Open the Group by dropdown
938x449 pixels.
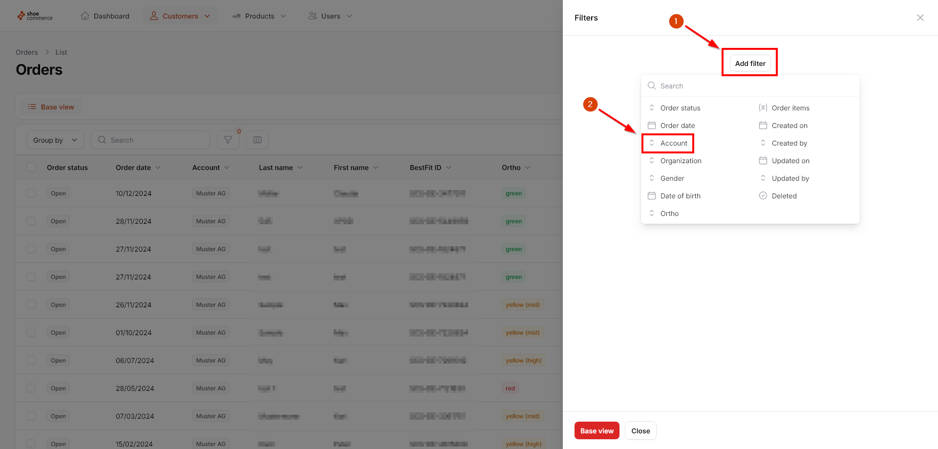click(x=55, y=140)
